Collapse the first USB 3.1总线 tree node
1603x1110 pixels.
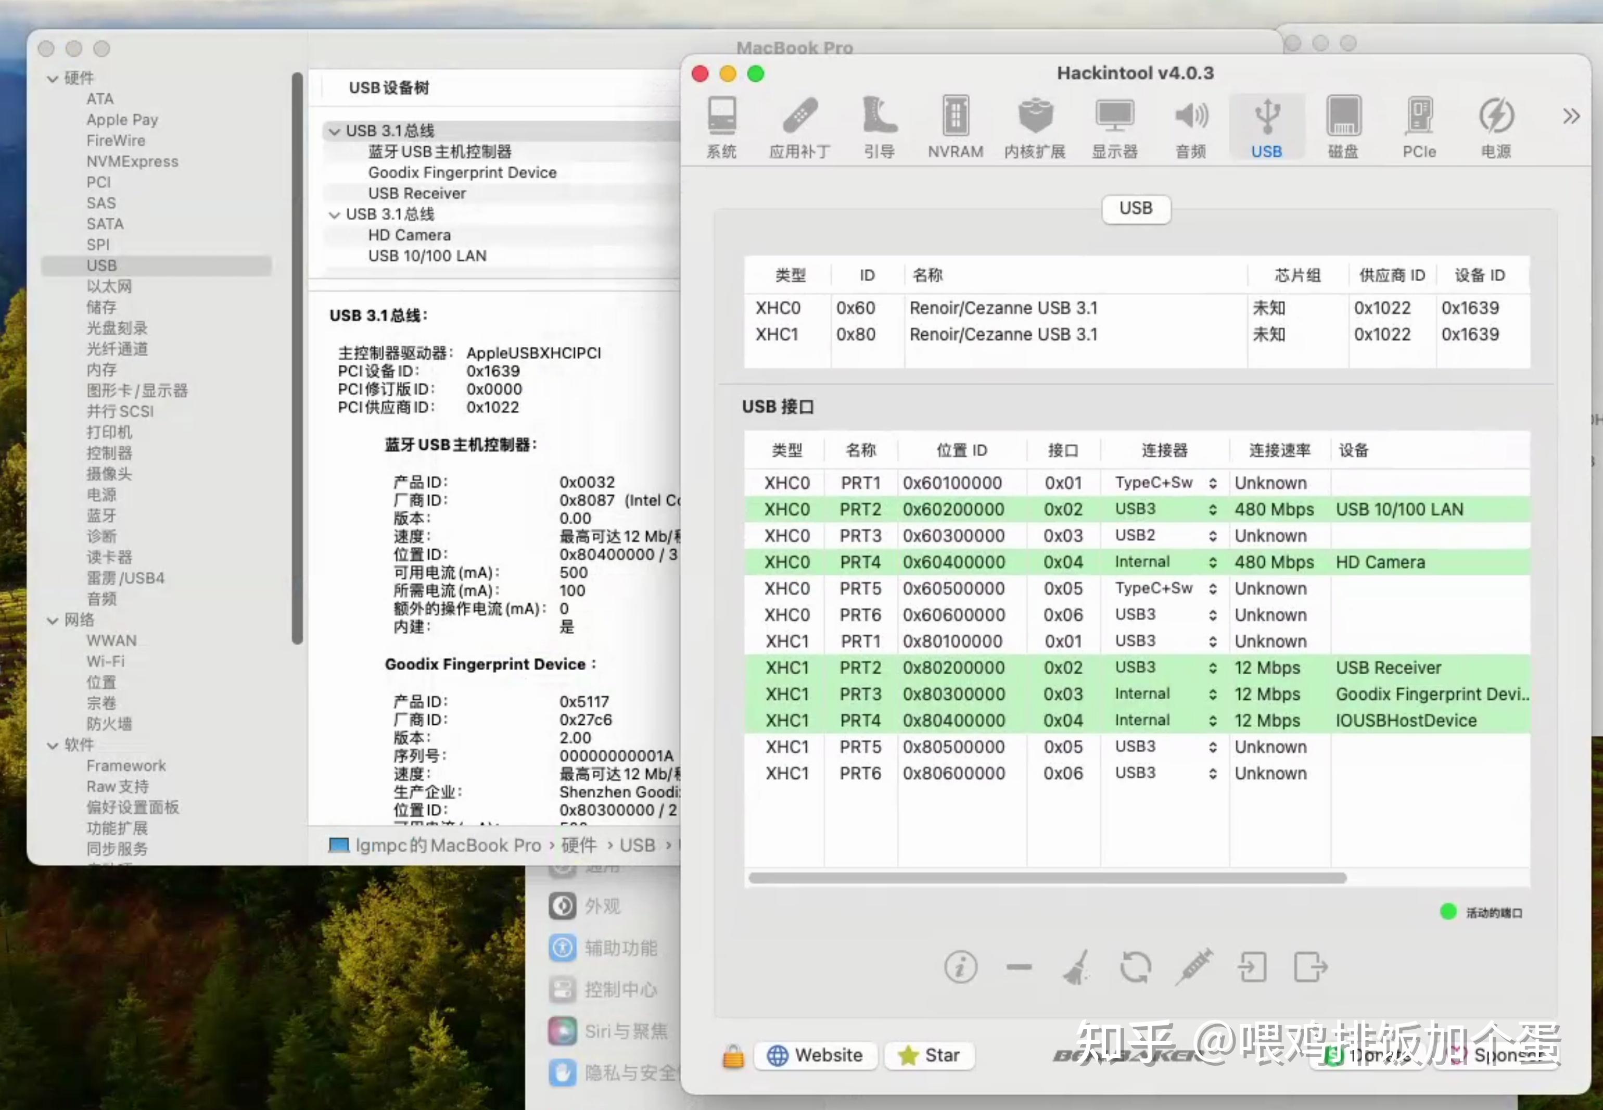pyautogui.click(x=334, y=131)
